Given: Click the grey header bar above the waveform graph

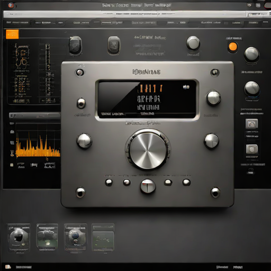Looking at the screenshot, I should (x=35, y=116).
